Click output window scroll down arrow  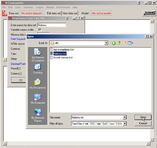coord(152,140)
